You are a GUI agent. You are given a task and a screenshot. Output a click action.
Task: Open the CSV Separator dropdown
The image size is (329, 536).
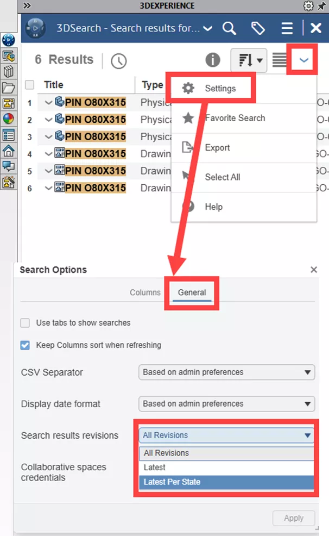[x=226, y=372]
